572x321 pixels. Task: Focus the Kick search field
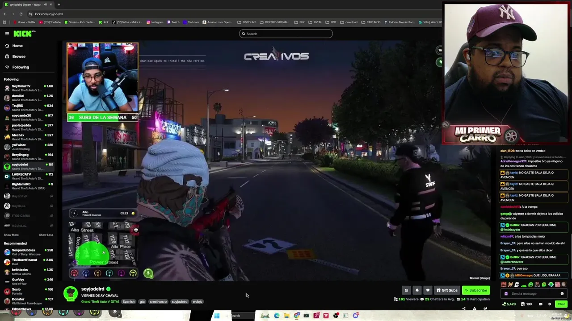(x=286, y=34)
